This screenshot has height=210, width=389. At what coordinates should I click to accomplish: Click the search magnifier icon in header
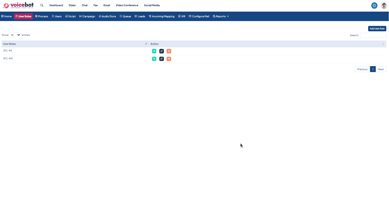pyautogui.click(x=42, y=5)
